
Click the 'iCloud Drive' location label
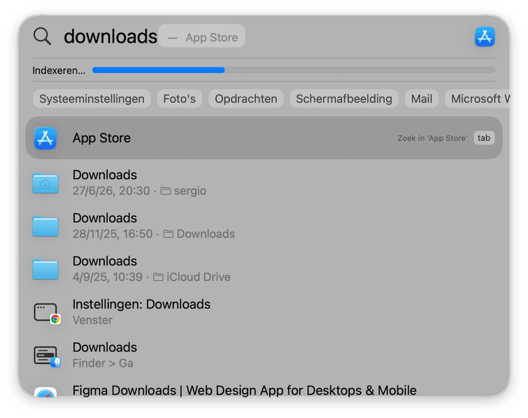coord(198,277)
